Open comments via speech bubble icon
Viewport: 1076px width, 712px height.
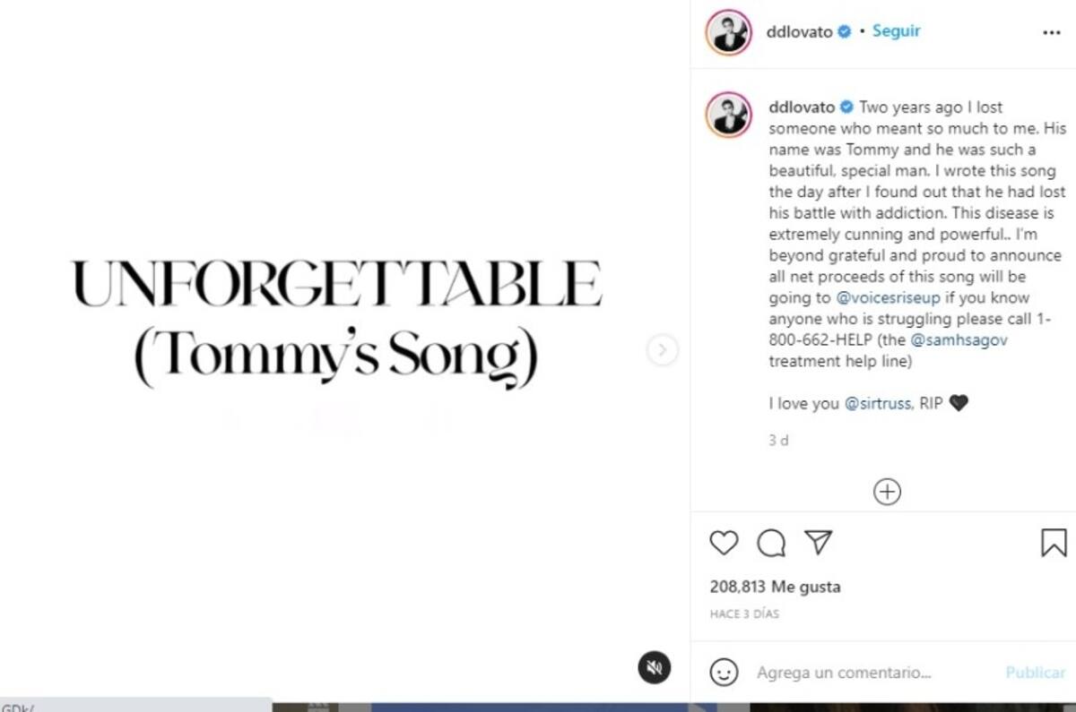pyautogui.click(x=771, y=543)
